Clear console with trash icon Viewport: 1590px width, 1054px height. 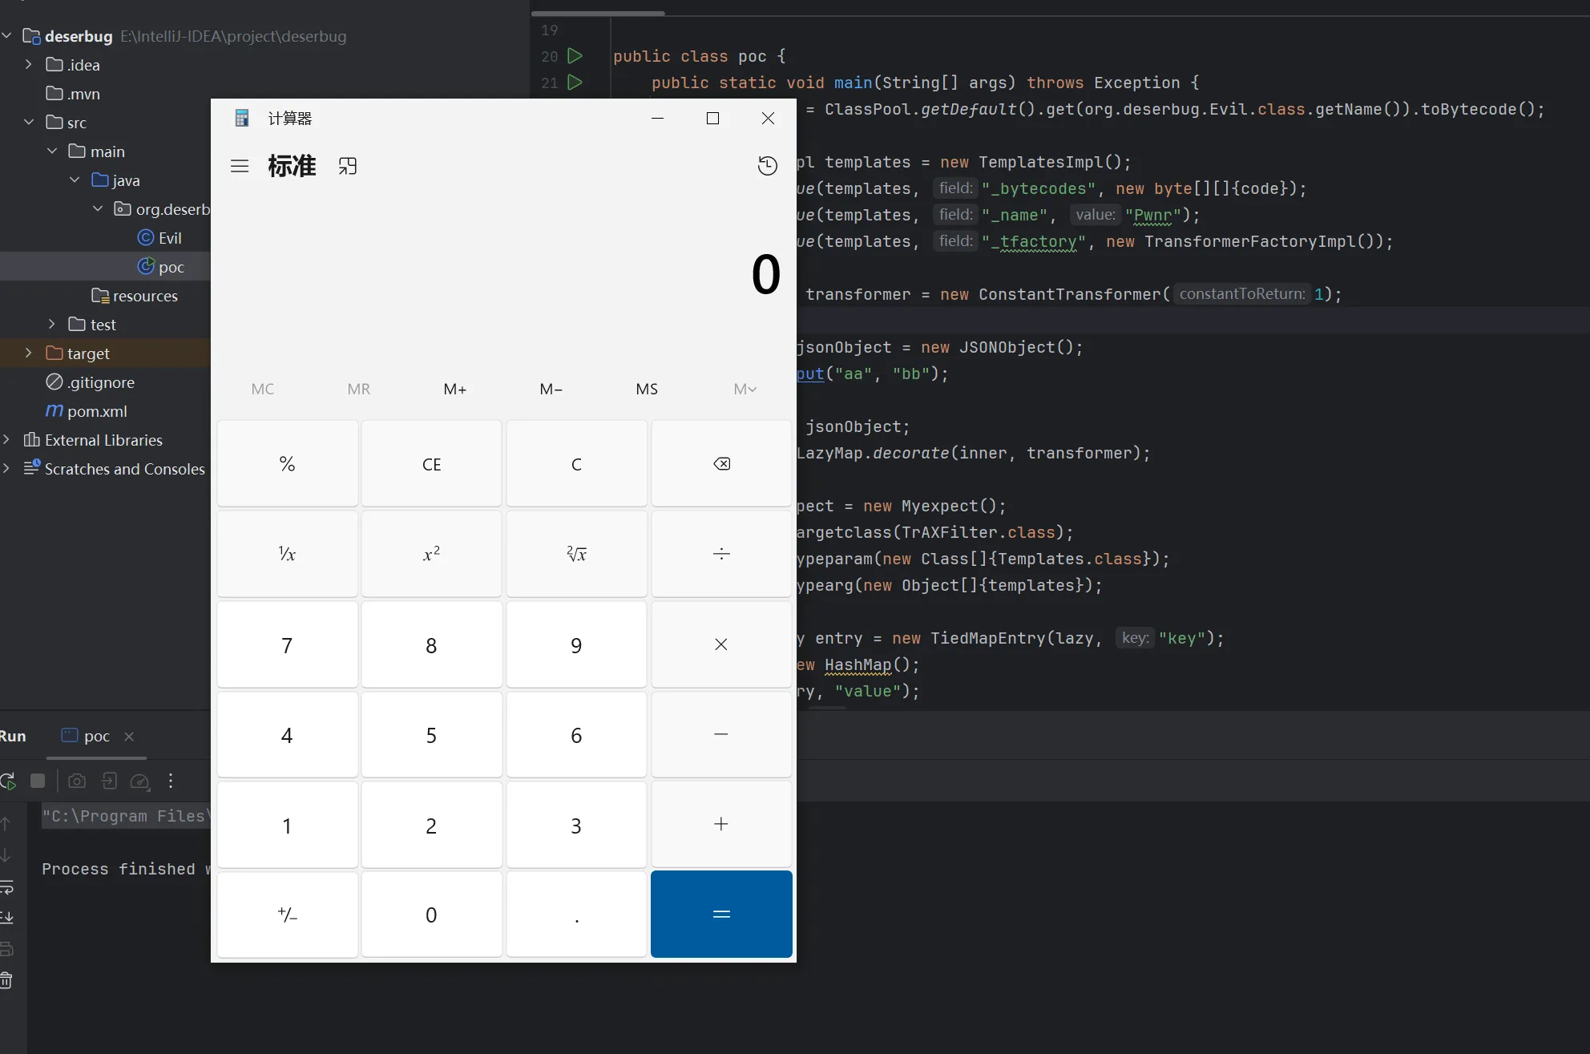pos(6,979)
